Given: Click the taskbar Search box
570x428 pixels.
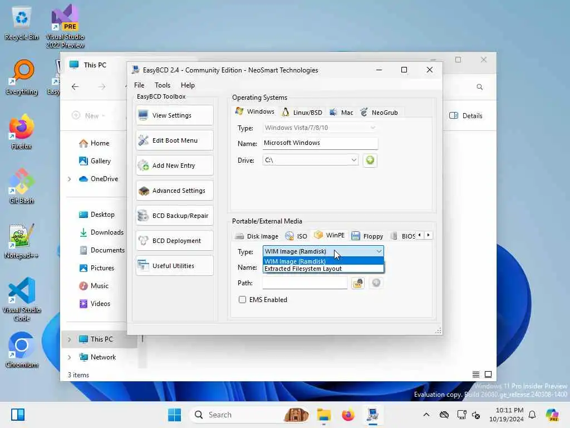Looking at the screenshot, I should pos(250,415).
